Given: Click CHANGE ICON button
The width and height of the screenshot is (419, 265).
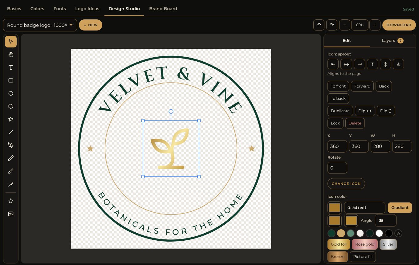Looking at the screenshot, I should pyautogui.click(x=346, y=184).
